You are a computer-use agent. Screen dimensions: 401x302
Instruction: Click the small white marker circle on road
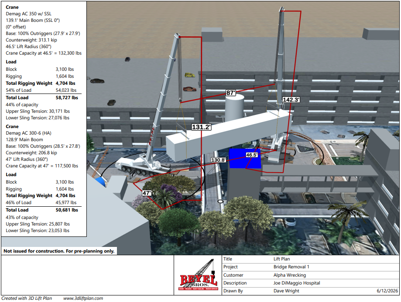coord(220,201)
